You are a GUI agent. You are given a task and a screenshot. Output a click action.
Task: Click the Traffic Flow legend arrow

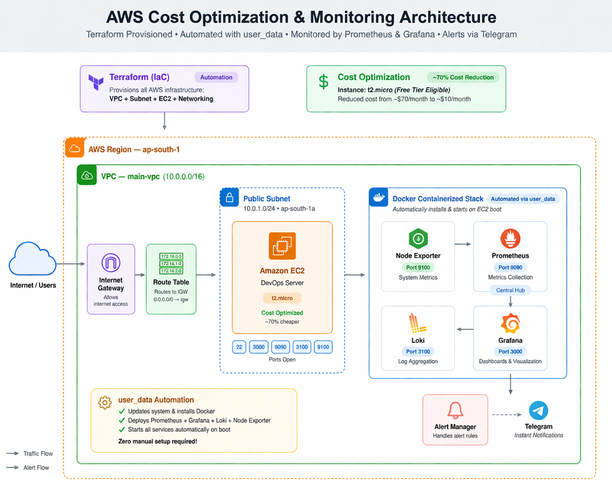pos(13,453)
